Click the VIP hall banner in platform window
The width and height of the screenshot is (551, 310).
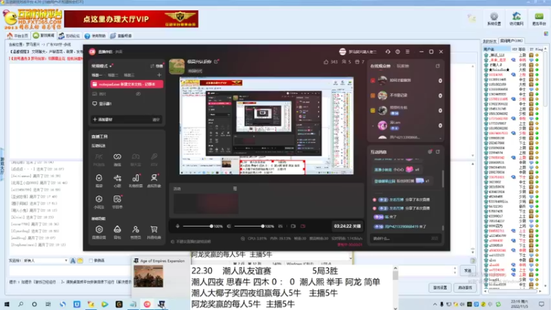point(131,19)
